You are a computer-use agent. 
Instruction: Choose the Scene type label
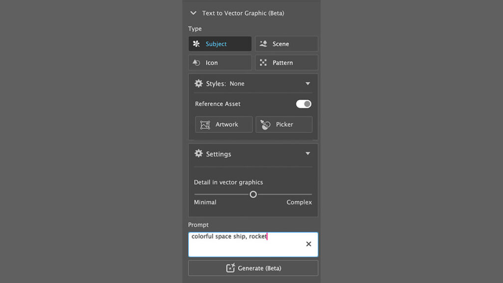point(280,44)
